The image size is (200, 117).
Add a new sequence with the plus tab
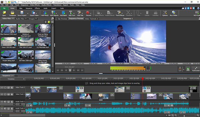[16, 76]
